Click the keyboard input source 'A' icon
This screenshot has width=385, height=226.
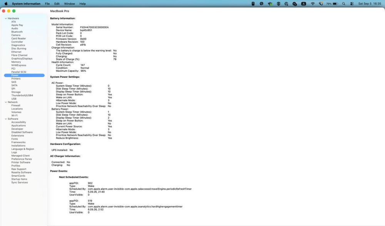304,4
